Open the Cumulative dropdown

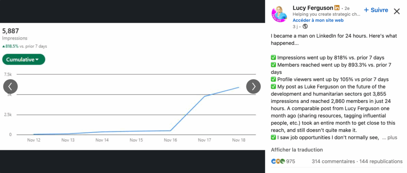23,60
